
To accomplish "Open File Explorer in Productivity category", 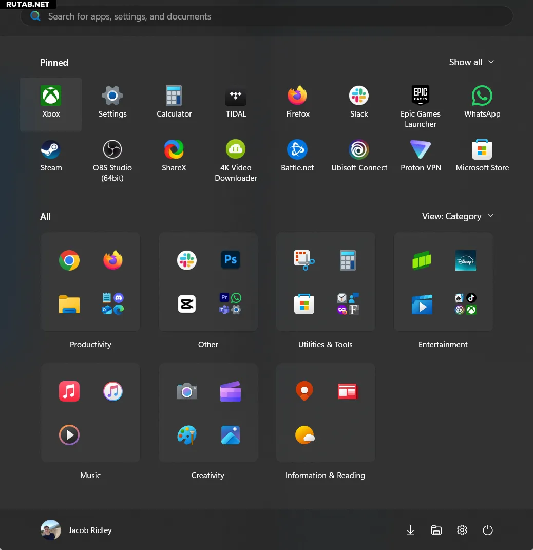I will (69, 304).
